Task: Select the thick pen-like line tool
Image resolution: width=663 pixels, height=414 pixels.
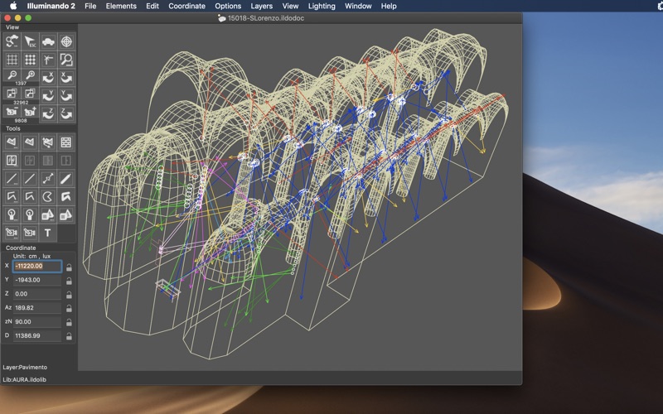Action: click(x=66, y=179)
